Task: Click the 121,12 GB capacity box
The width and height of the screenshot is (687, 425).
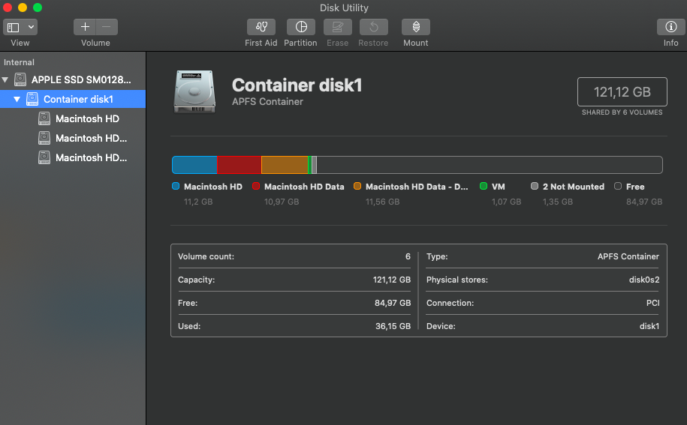Action: point(622,91)
